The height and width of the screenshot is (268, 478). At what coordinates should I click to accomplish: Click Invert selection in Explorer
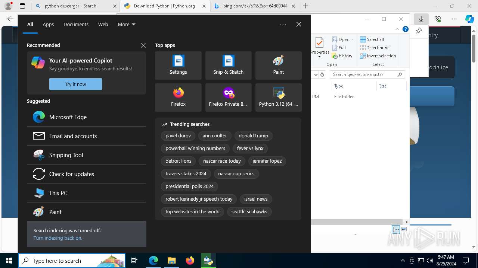(x=378, y=56)
